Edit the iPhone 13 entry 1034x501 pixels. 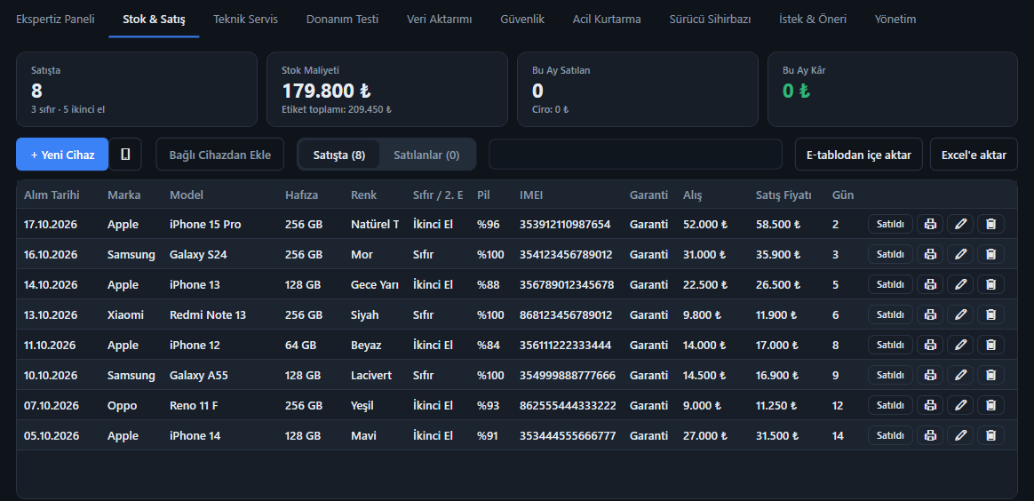pyautogui.click(x=960, y=284)
